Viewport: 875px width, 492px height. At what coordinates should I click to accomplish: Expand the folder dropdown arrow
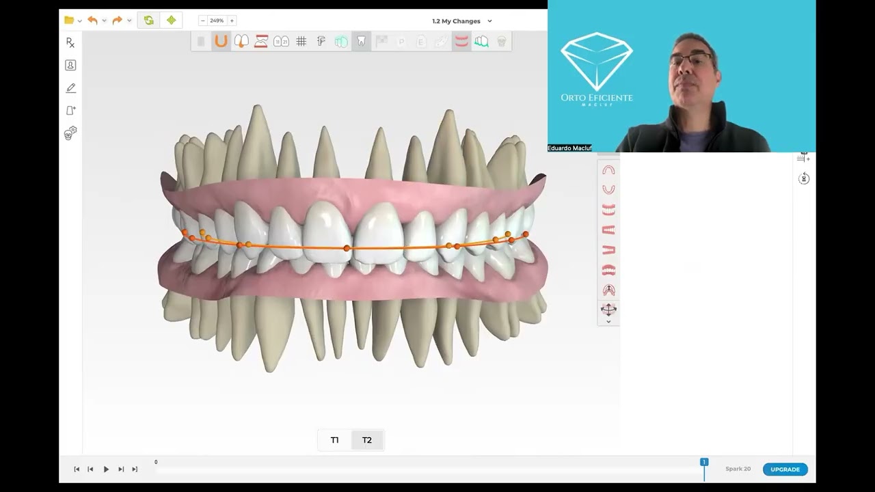click(x=80, y=21)
